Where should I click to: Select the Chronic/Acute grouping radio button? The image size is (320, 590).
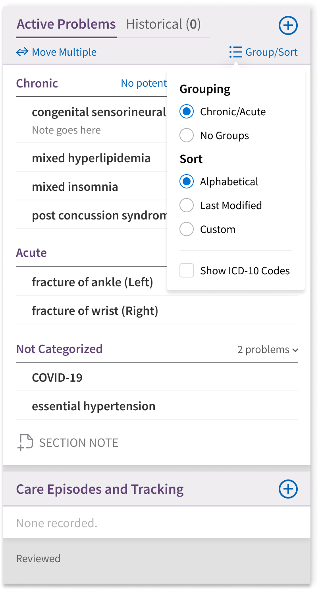pyautogui.click(x=187, y=112)
